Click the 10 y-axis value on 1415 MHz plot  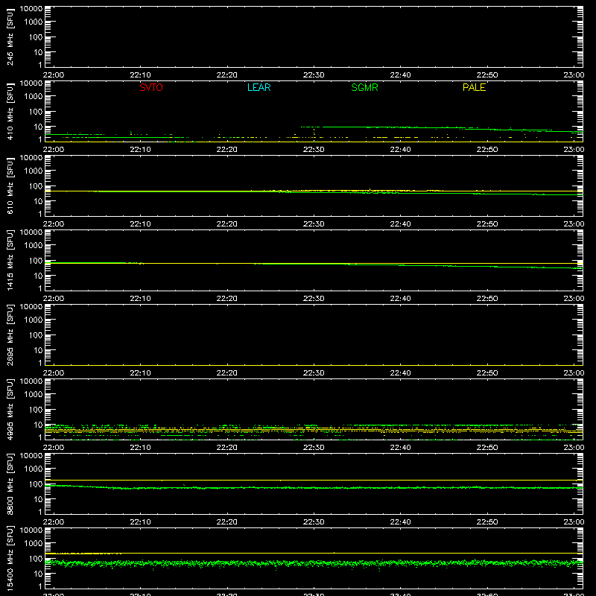pos(38,276)
